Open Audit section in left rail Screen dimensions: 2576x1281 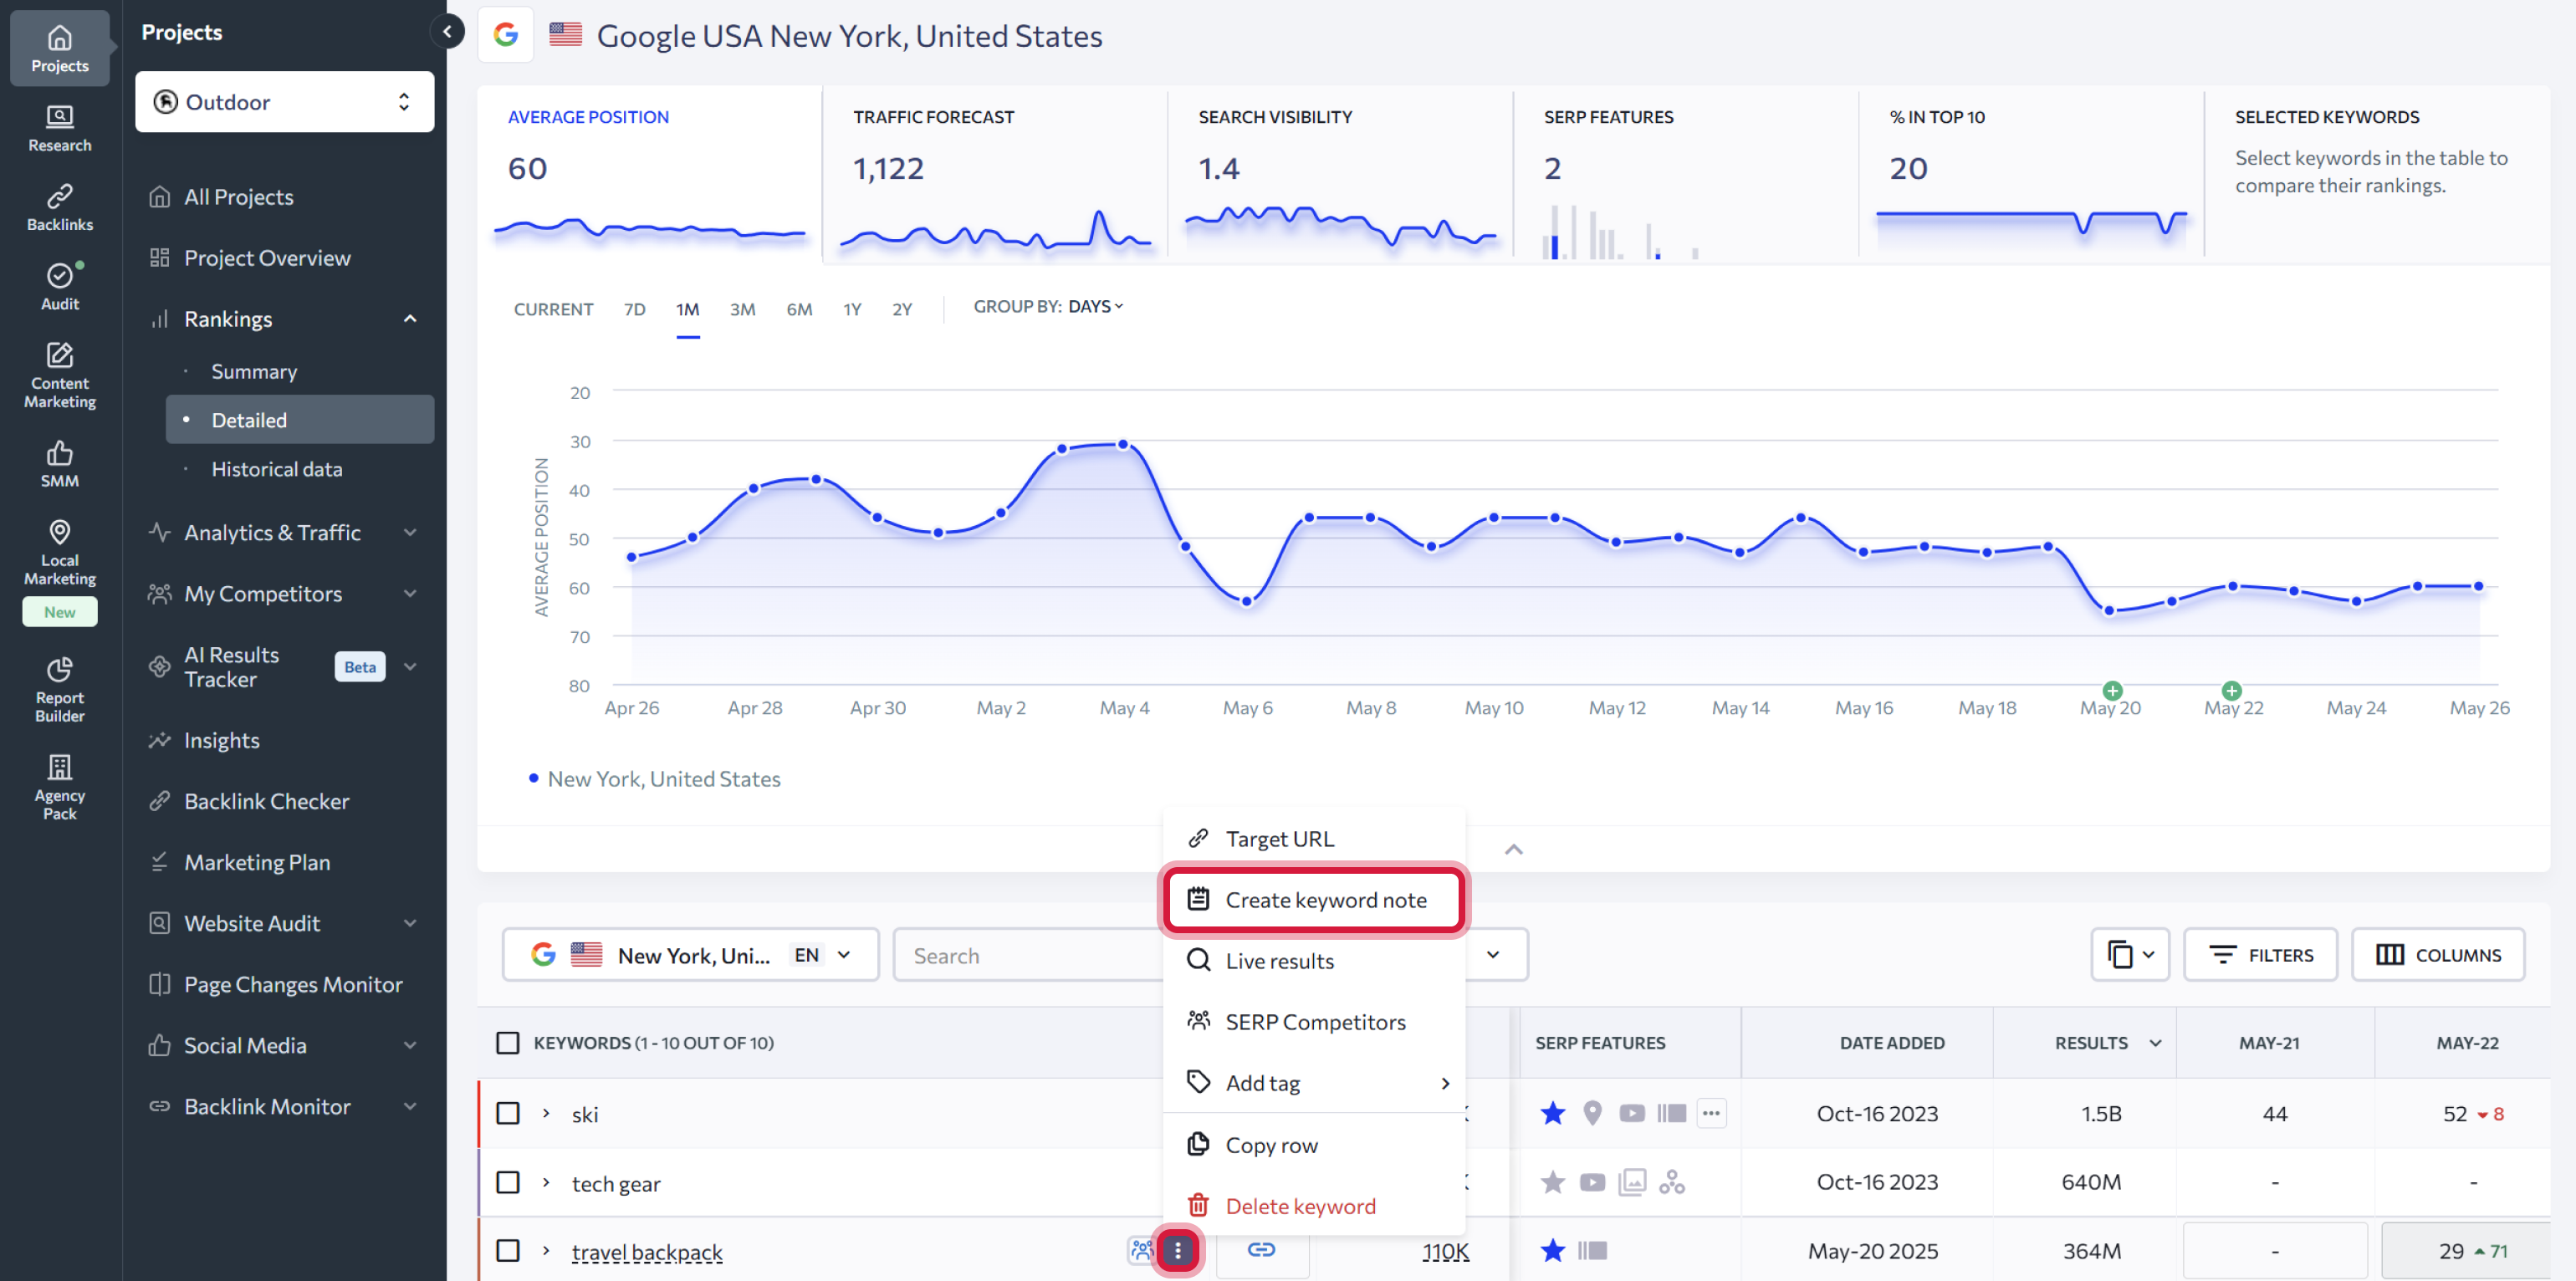60,286
